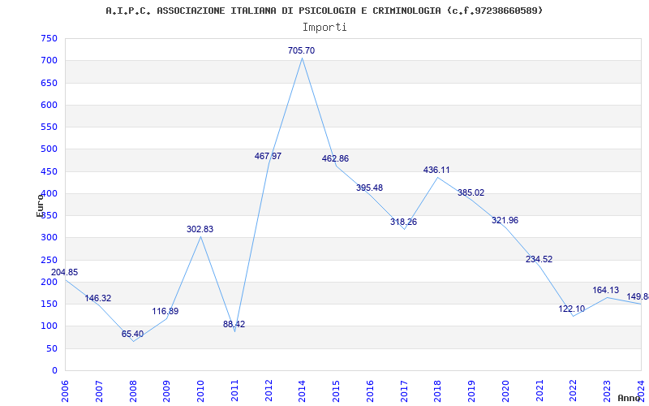Image resolution: width=649 pixels, height=406 pixels.
Task: Click the 500 y-axis tick label
Action: (x=49, y=149)
